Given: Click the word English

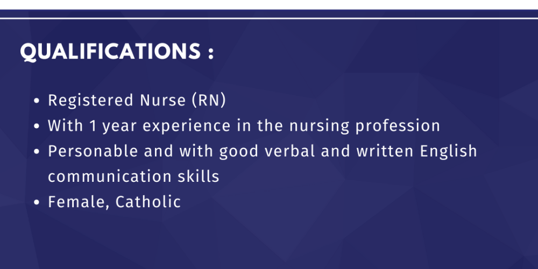Looking at the screenshot, I should (448, 152).
